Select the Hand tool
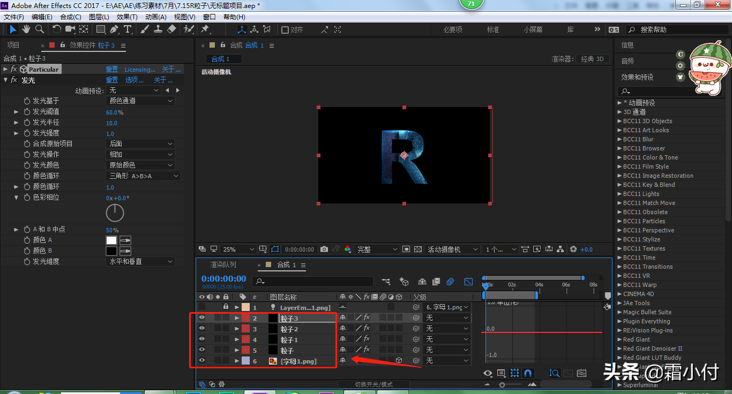This screenshot has width=732, height=394. 26,29
